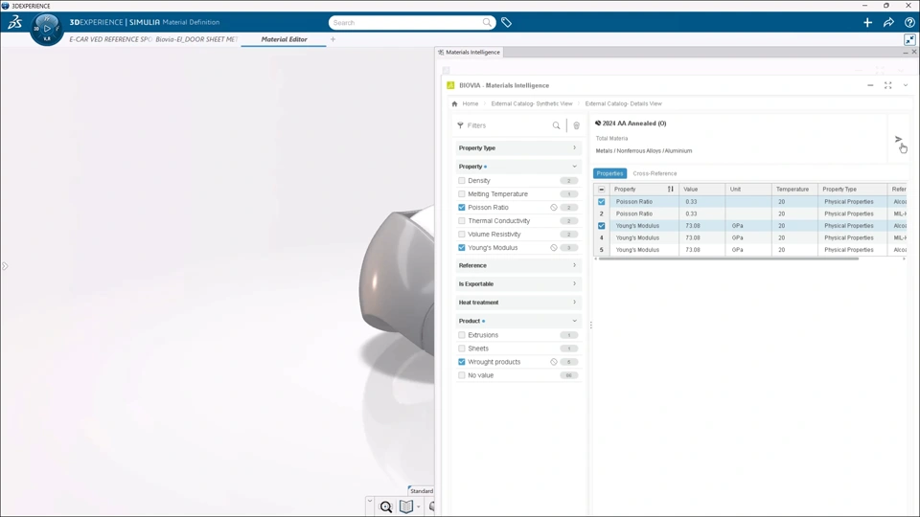
Task: Expand the left side panel arrow
Action: click(5, 266)
